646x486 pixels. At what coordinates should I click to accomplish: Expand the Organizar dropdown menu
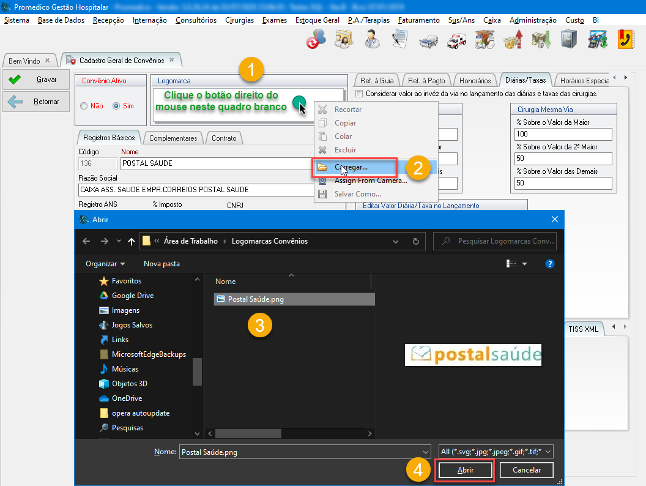tap(105, 264)
